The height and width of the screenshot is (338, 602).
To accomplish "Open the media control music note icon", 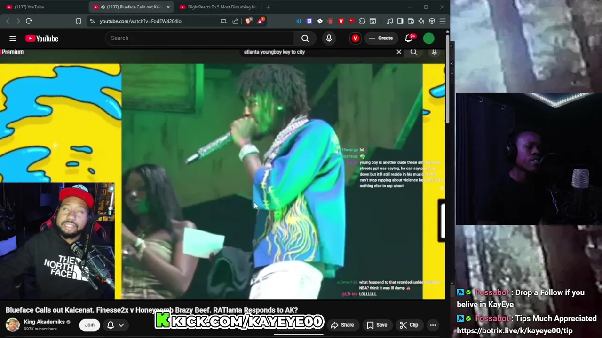I will [x=389, y=21].
